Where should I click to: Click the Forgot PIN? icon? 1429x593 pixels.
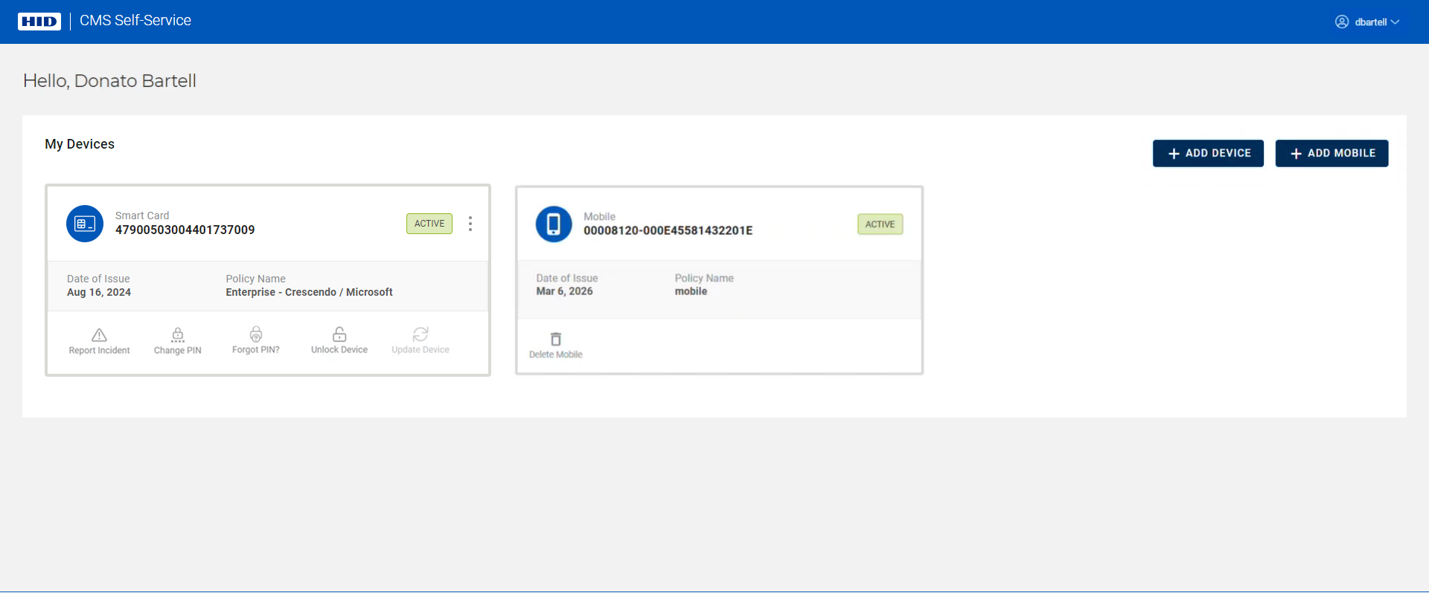click(256, 334)
